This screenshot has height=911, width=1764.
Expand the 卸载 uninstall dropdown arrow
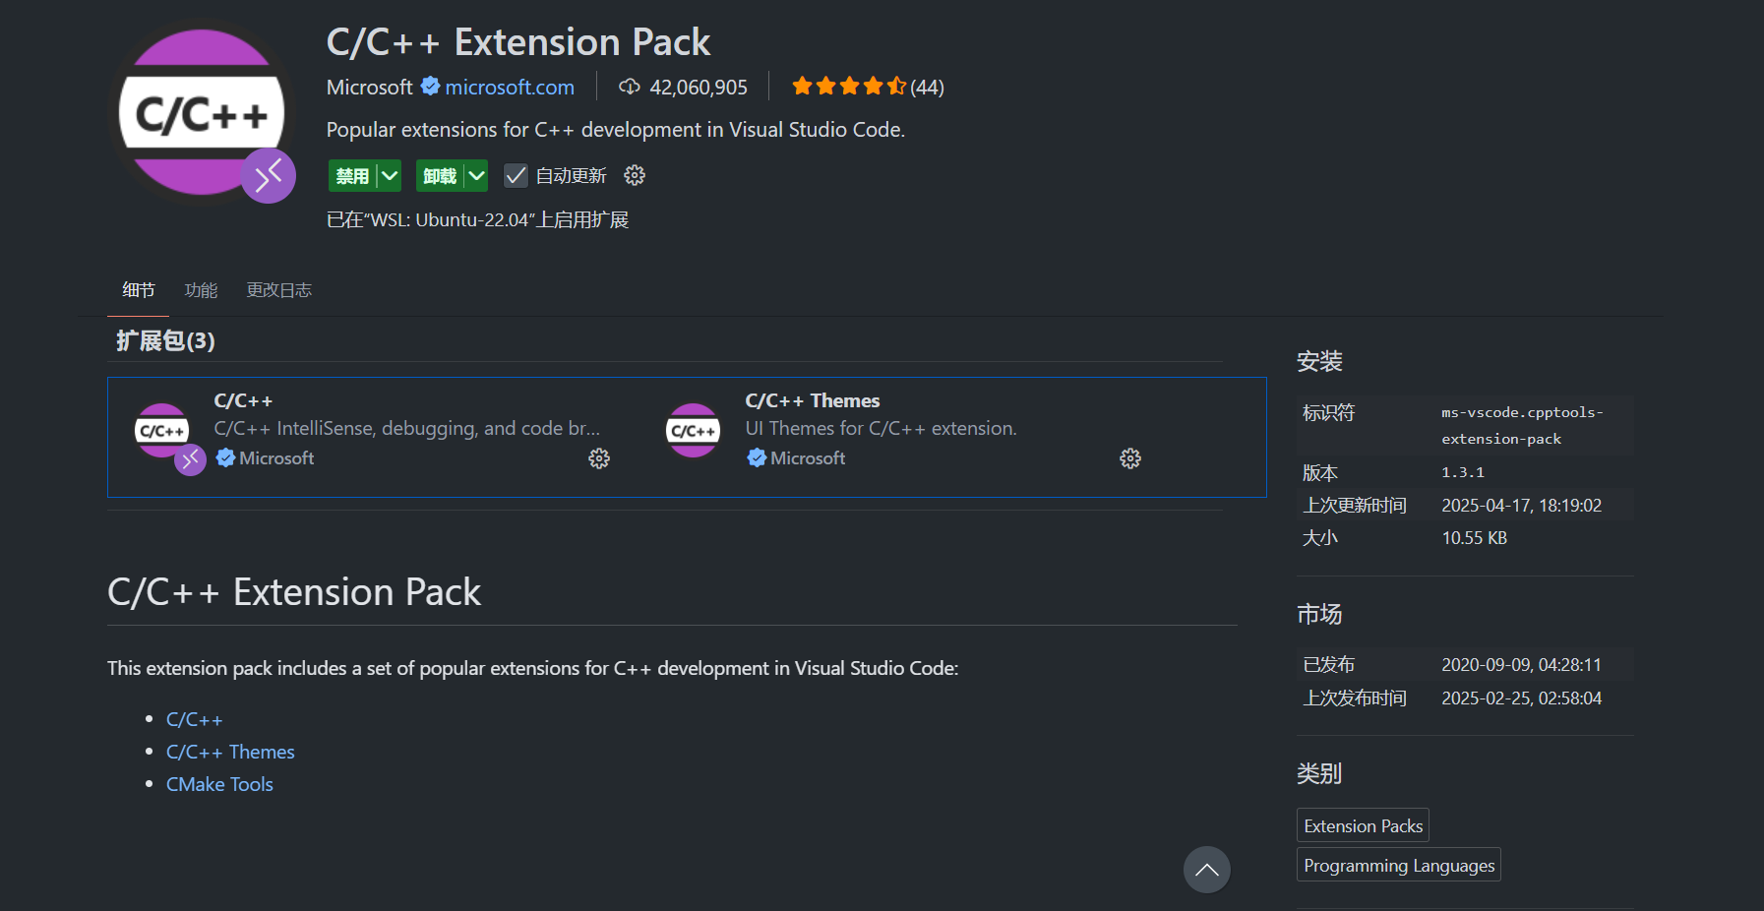click(x=476, y=176)
